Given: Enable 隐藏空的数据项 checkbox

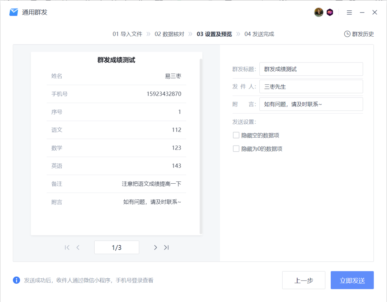Looking at the screenshot, I should [x=236, y=135].
